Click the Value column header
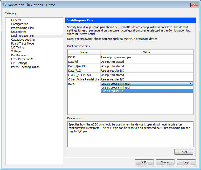 (147, 52)
